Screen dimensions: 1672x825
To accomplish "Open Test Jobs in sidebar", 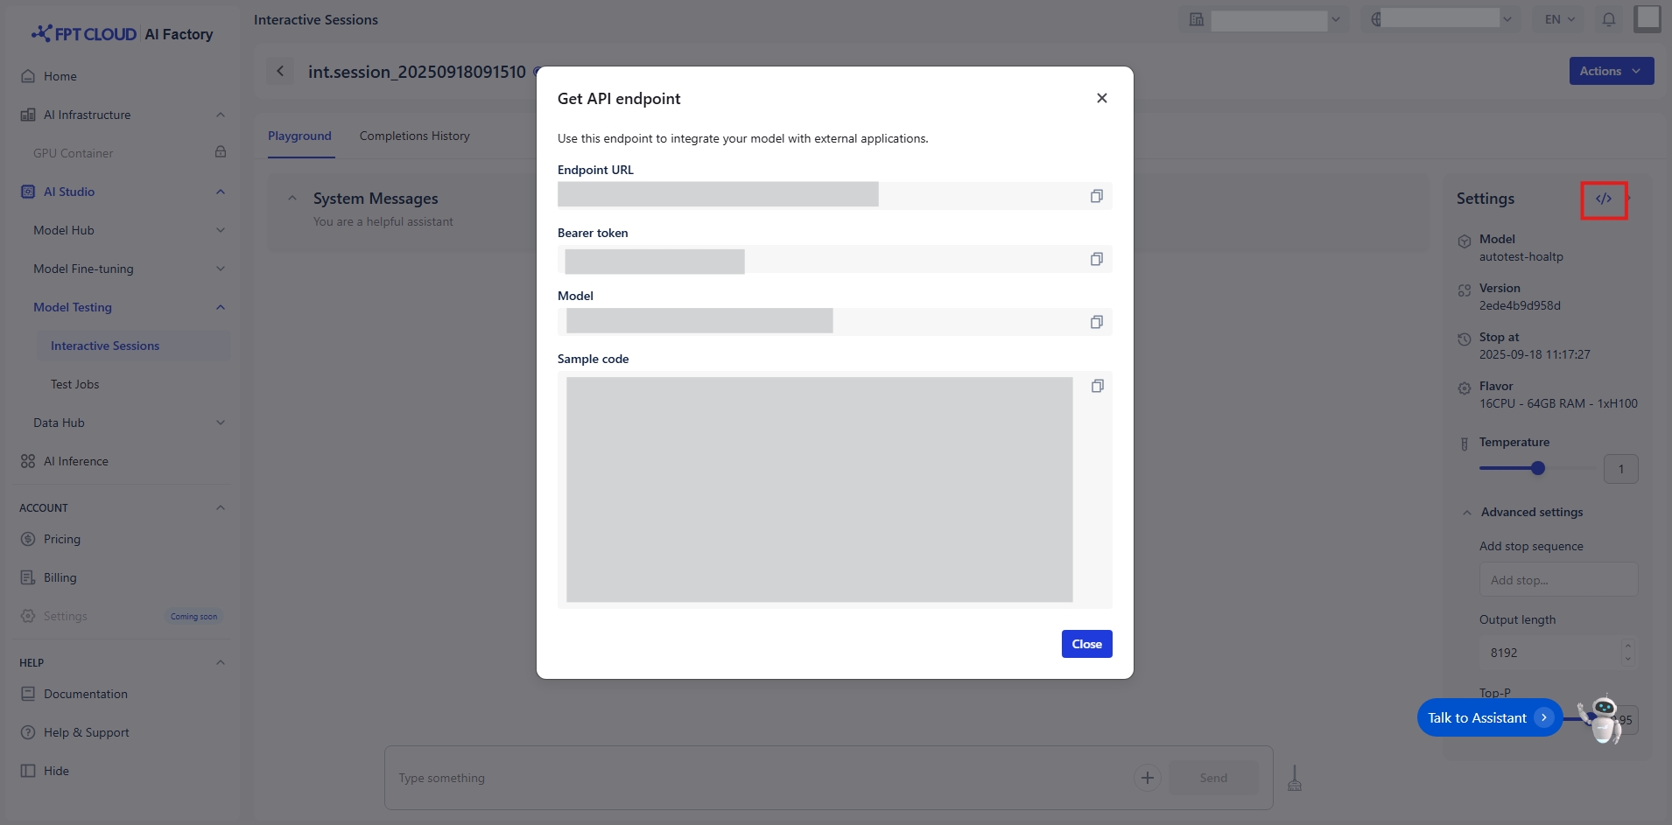I will pyautogui.click(x=74, y=384).
